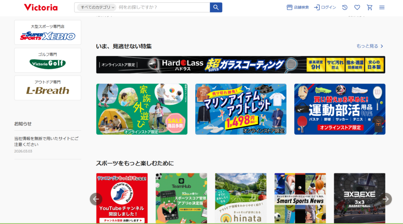Click the もっと見る chevron link
Screen dimensions: 403x224
click(370, 46)
